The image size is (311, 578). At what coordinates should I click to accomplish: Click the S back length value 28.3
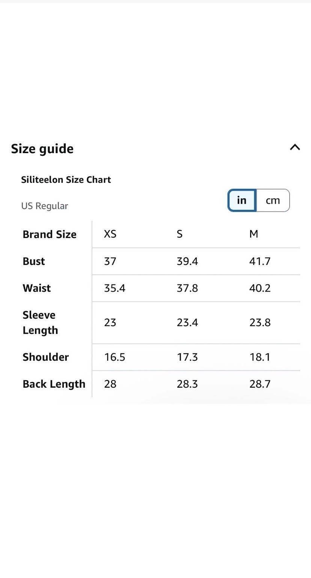pos(187,384)
